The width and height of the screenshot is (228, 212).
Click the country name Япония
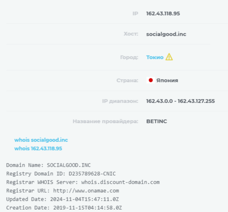167,80
